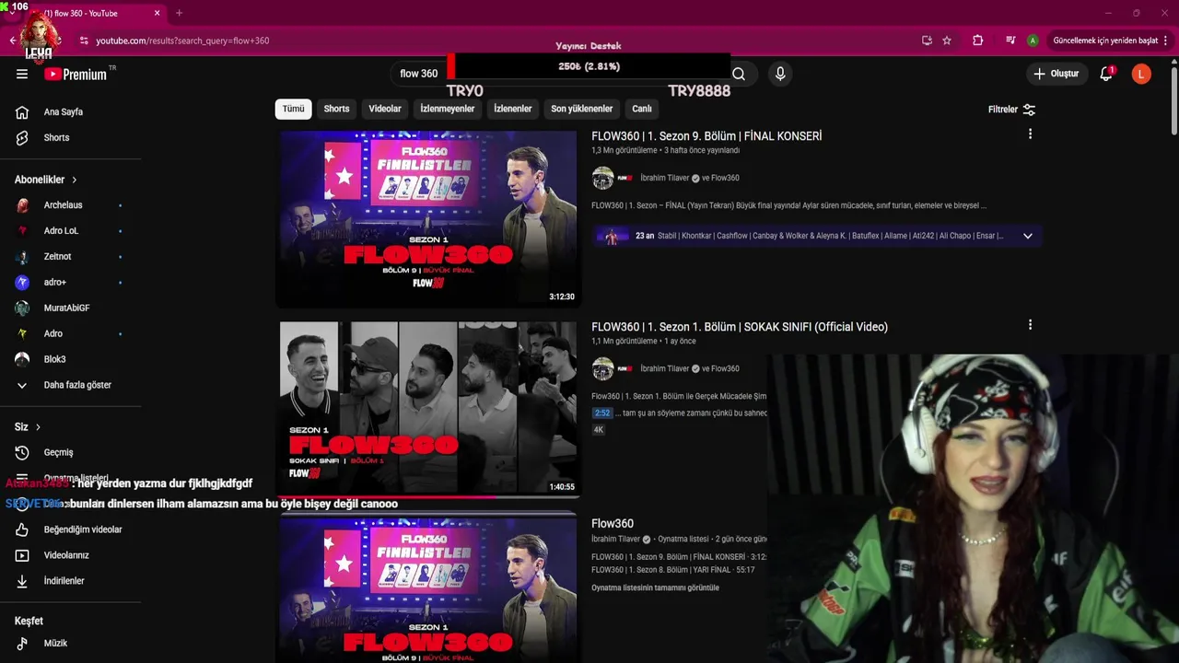Start voice search with microphone icon
The image size is (1179, 663).
point(780,74)
